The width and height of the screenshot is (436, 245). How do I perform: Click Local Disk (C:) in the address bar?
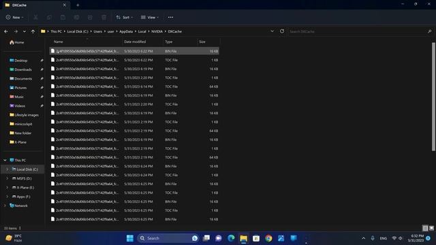click(x=78, y=31)
